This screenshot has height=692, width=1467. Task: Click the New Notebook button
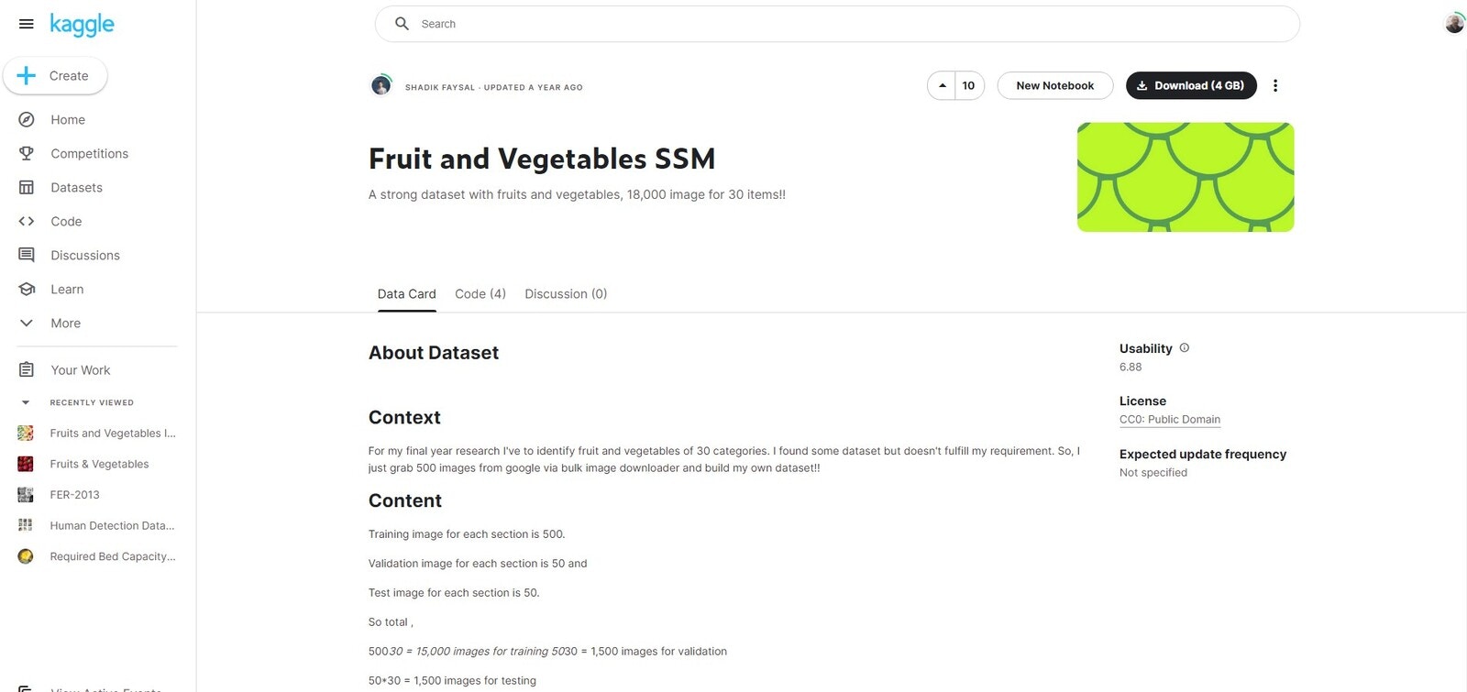[1055, 85]
